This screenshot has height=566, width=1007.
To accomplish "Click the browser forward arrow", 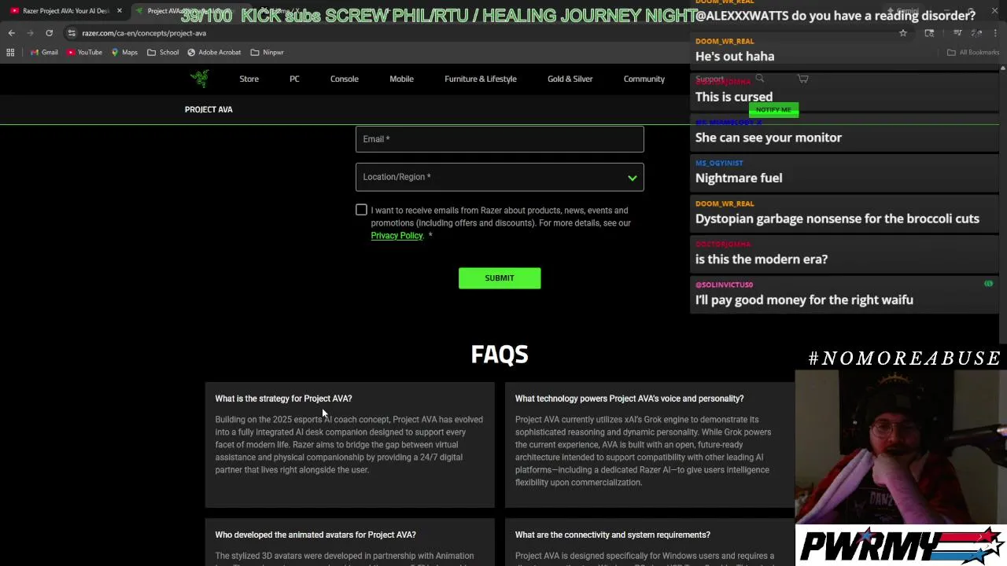I will (x=30, y=33).
